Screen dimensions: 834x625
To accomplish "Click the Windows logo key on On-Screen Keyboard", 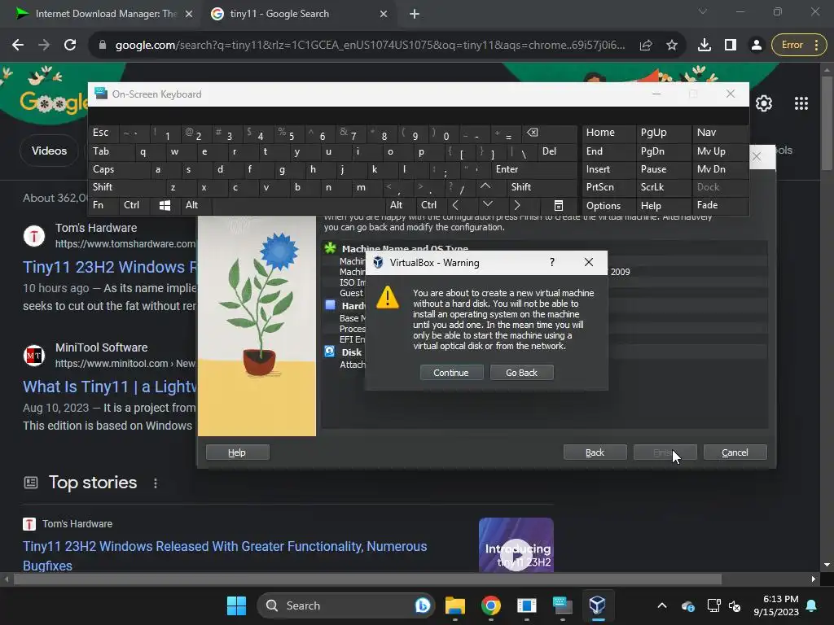I will pyautogui.click(x=165, y=205).
